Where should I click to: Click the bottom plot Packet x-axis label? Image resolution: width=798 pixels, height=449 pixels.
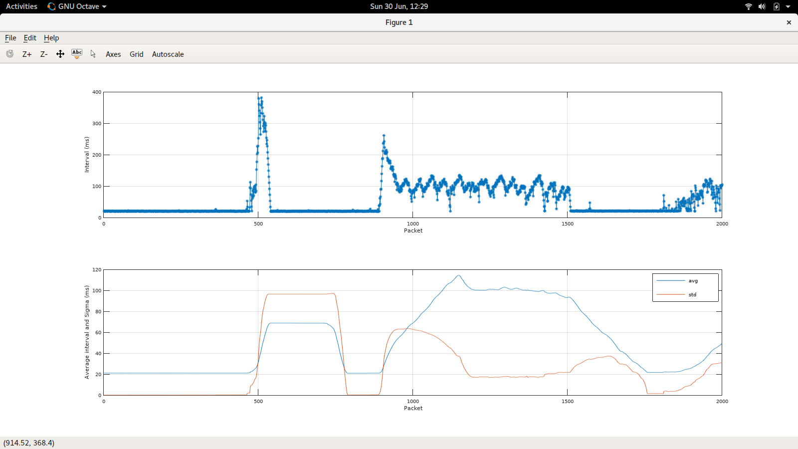[x=413, y=408]
